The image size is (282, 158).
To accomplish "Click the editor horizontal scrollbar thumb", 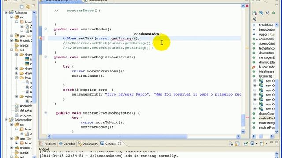I will click(119, 136).
